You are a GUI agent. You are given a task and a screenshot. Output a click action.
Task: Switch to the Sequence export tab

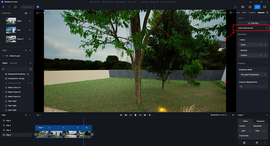(260, 121)
